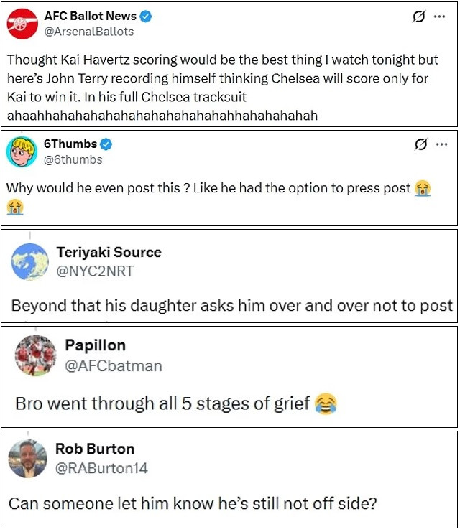
Task: Click the Grok icon on AFC Ballot tweet
Action: pyautogui.click(x=418, y=17)
